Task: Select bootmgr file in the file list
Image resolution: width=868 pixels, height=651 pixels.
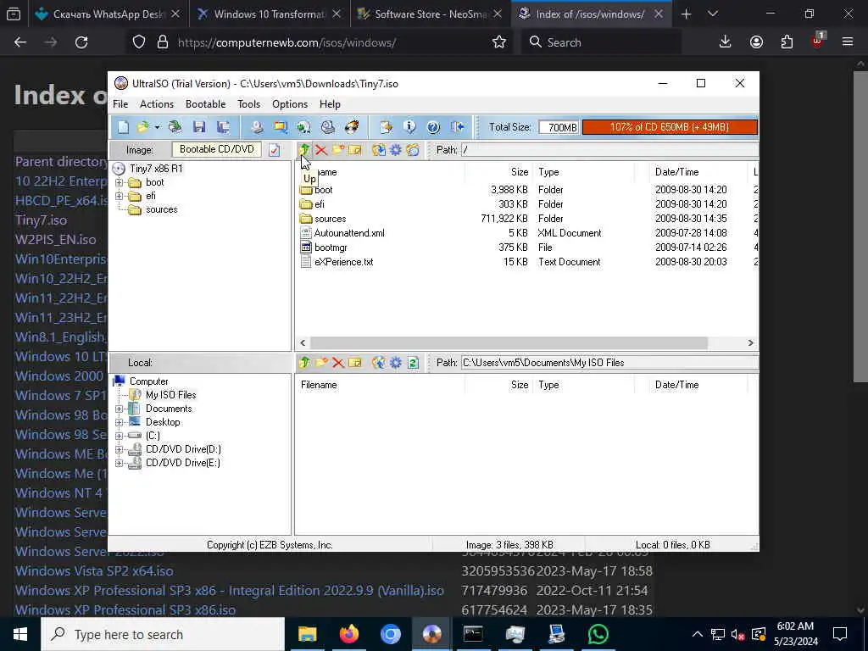Action: tap(331, 248)
